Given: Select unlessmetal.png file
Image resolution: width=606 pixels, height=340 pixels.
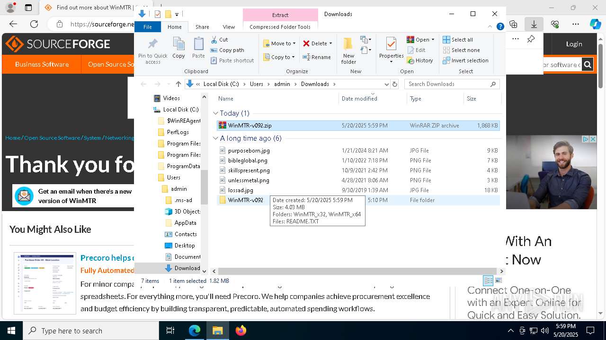Looking at the screenshot, I should pyautogui.click(x=358, y=180).
